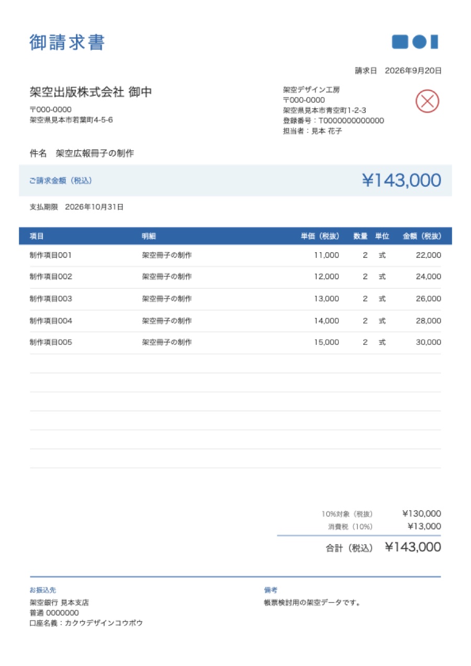Image resolution: width=471 pixels, height=666 pixels.
Task: Click recipient address 架空県見本市若葉町4-5-6
Action: coord(71,120)
